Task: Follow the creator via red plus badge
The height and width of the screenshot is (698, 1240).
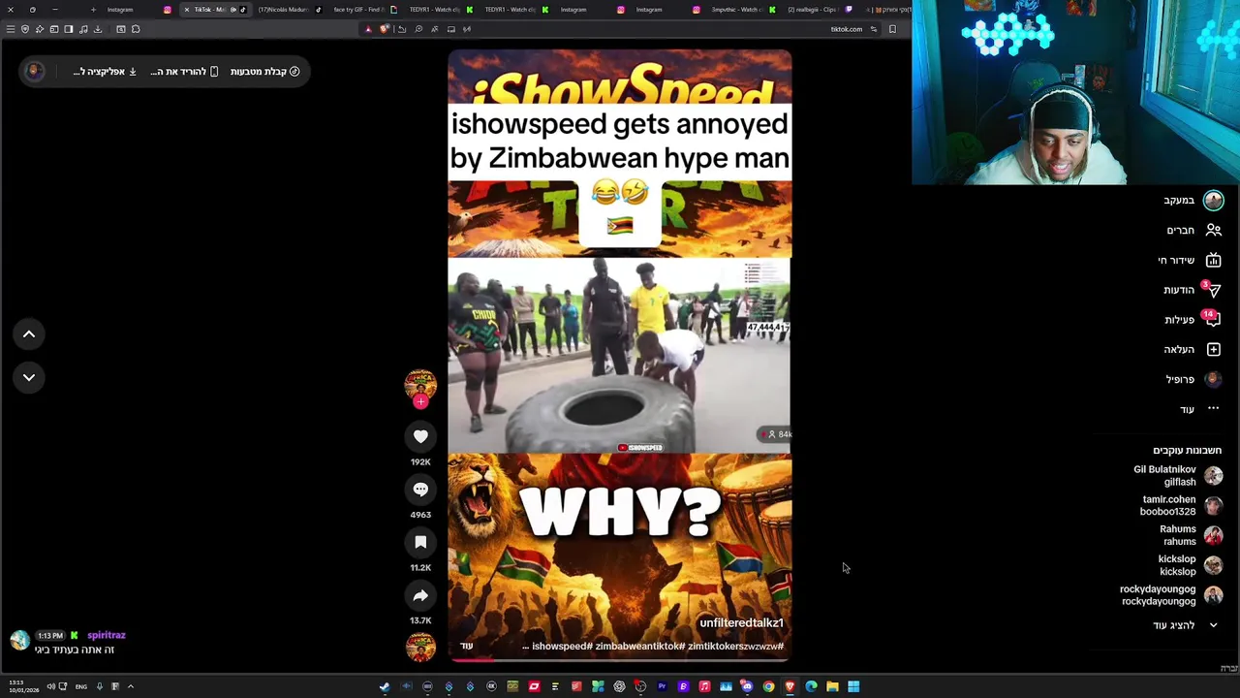Action: pyautogui.click(x=420, y=401)
